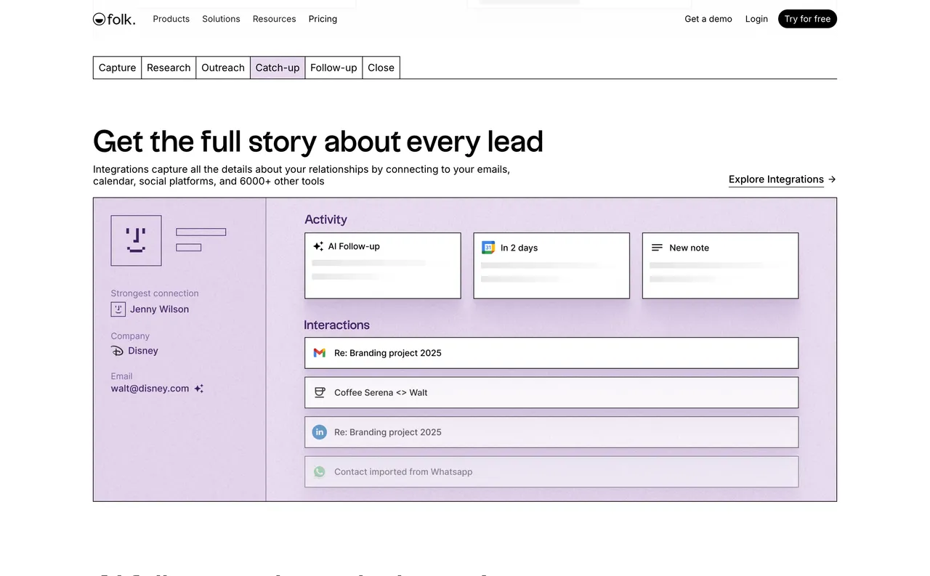Switch to the Follow-up tab

pos(333,68)
